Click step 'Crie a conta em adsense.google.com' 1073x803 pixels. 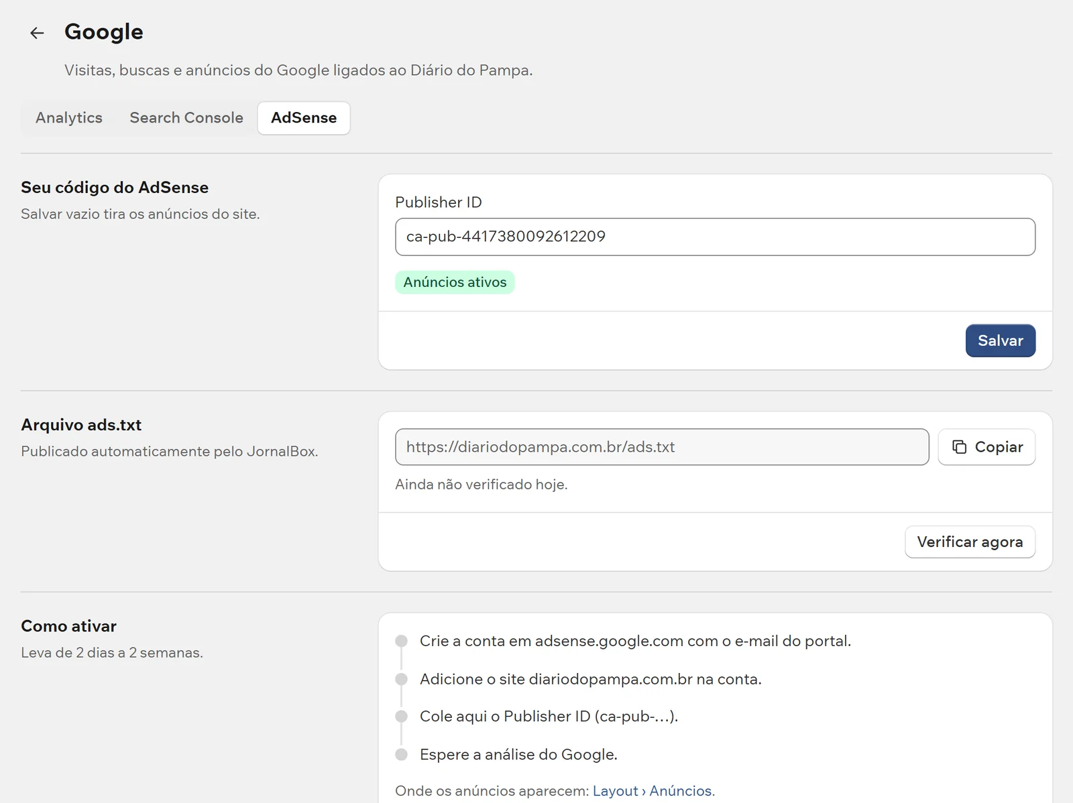coord(635,641)
